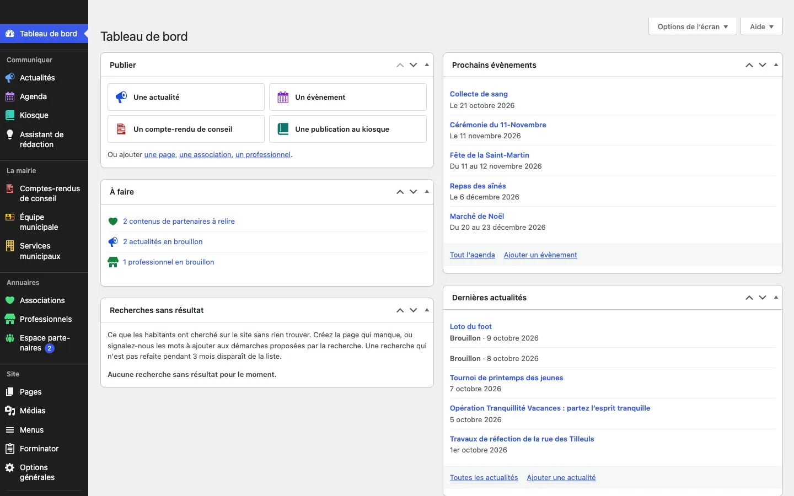794x496 pixels.
Task: Open 1 professionnel en brouillon
Action: click(x=168, y=262)
